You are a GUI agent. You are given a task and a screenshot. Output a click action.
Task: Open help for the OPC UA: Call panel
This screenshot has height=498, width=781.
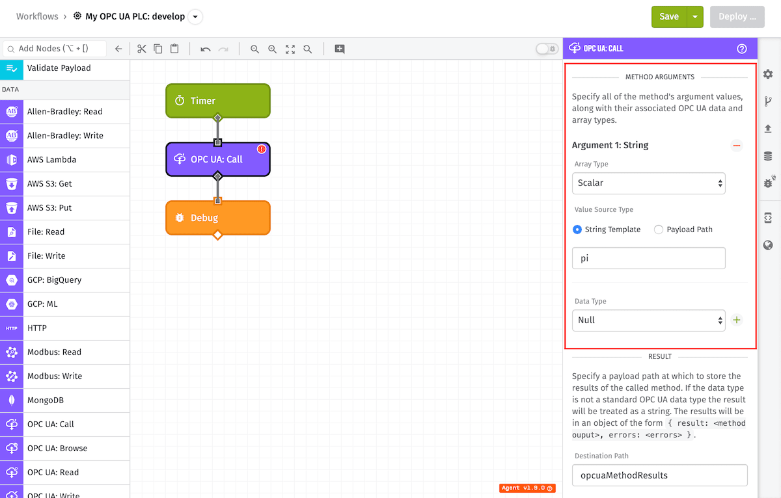tap(742, 49)
